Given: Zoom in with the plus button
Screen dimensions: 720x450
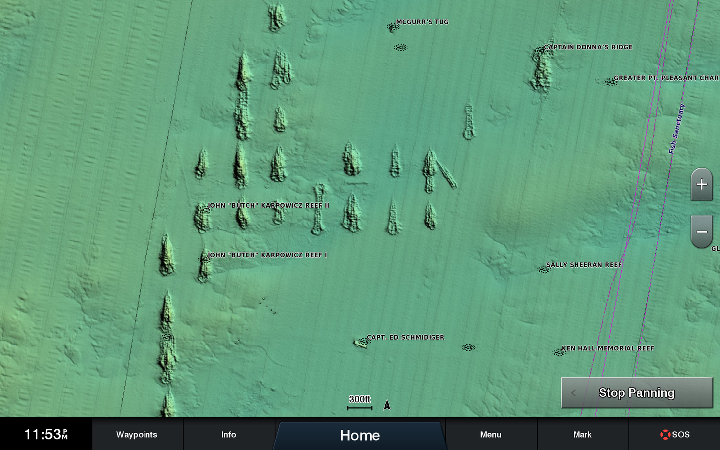Looking at the screenshot, I should tap(701, 184).
